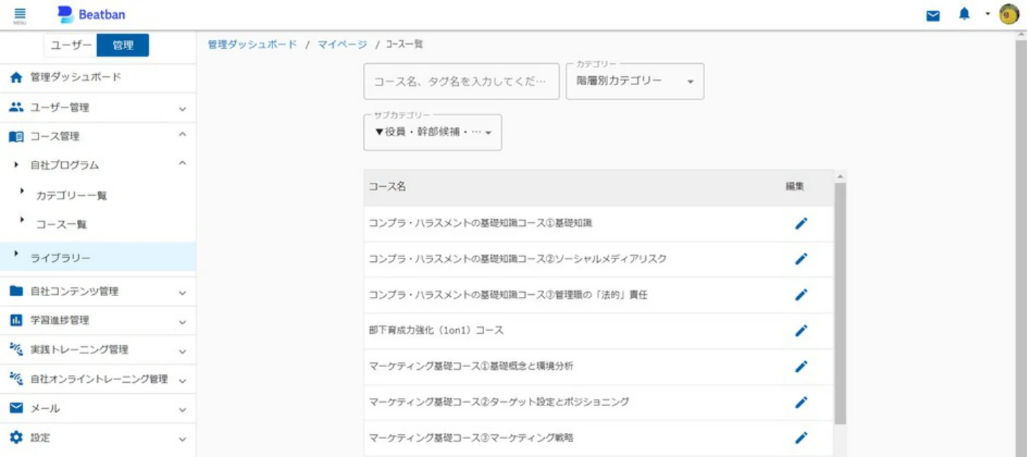1027x457 pixels.
Task: Click row text 部下育成力強化（1on1）コース
Action: point(436,331)
